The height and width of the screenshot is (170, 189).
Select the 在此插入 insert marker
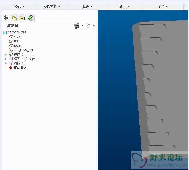point(20,68)
